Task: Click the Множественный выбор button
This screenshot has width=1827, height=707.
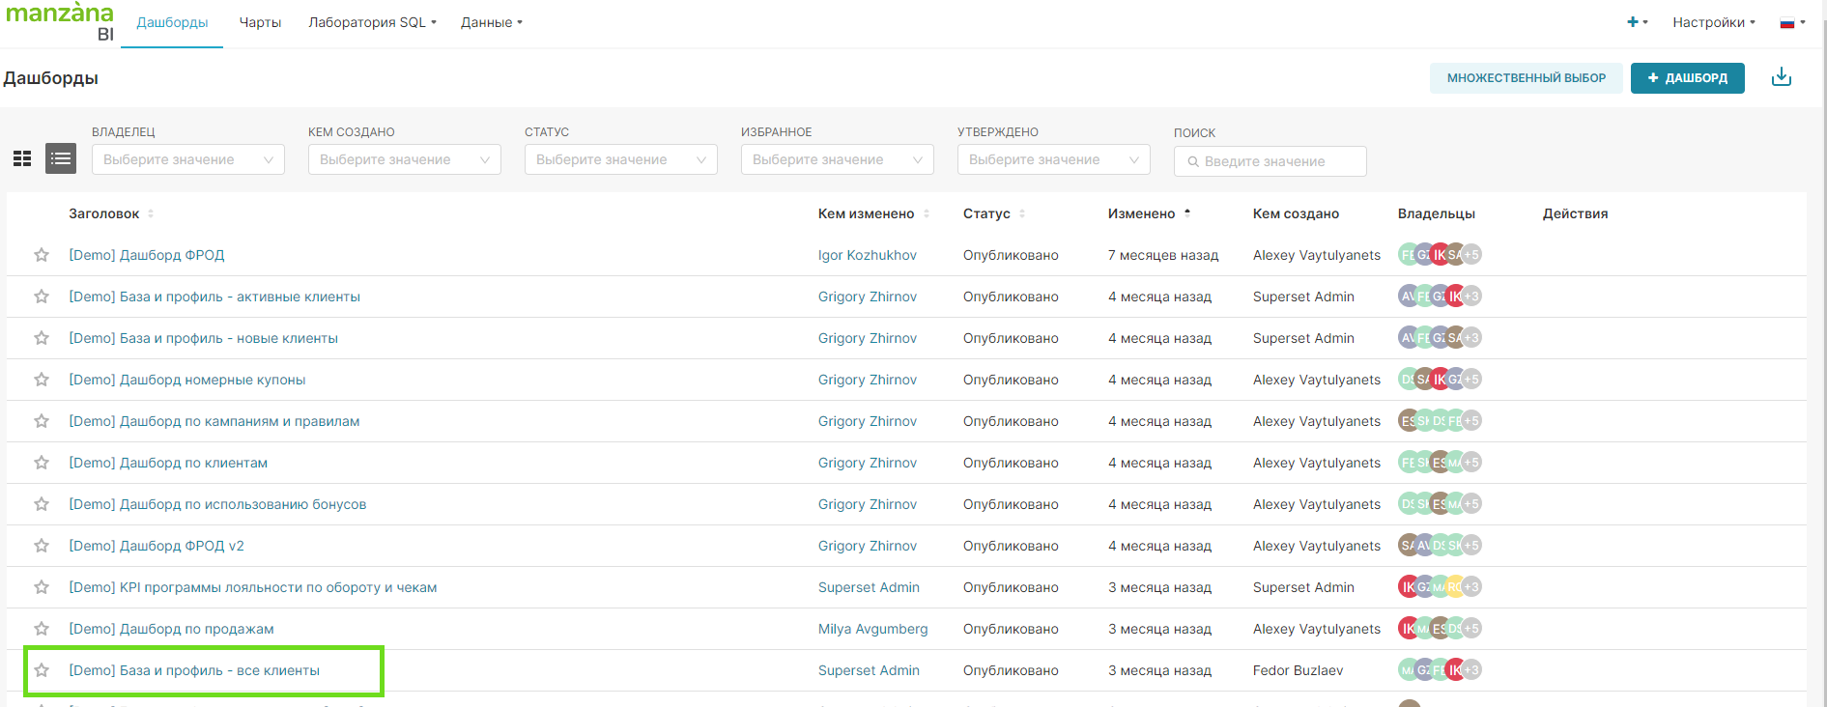Action: pos(1526,78)
